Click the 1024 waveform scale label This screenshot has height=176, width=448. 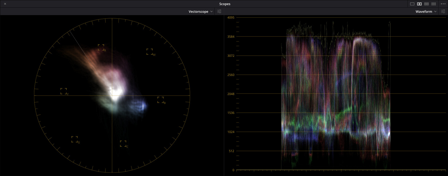coord(231,132)
